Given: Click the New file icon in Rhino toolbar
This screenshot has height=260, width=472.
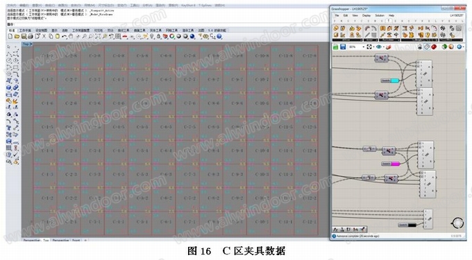Looking at the screenshot, I should (x=10, y=36).
